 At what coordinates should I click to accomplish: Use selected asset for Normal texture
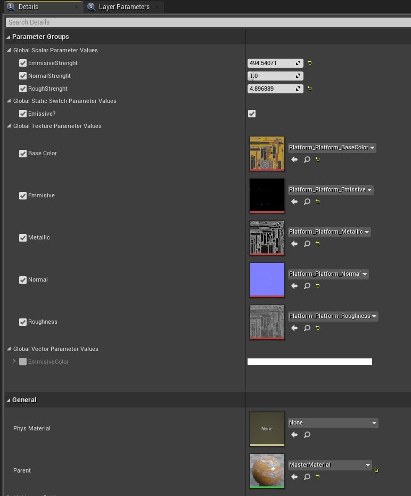(294, 286)
